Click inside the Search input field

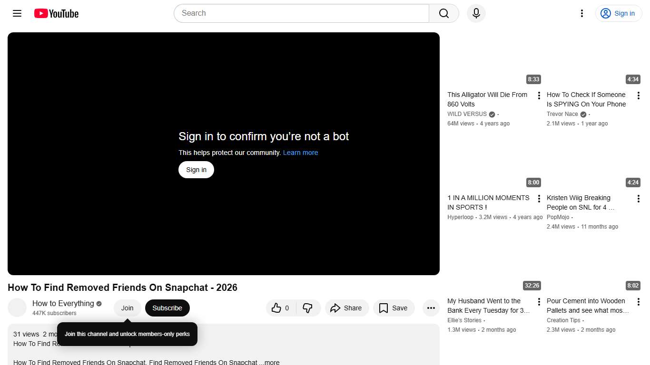point(301,13)
